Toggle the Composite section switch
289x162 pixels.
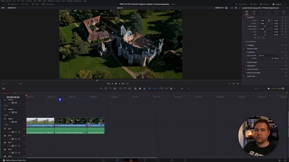pyautogui.click(x=245, y=52)
